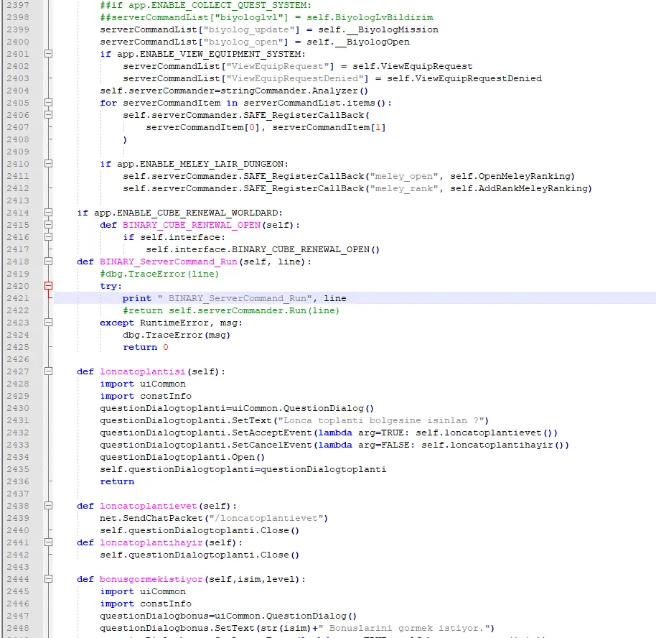Collapse BINARY_CUBE_RENEWAL_OPEN function fold marker
656x638 pixels.
click(x=49, y=225)
